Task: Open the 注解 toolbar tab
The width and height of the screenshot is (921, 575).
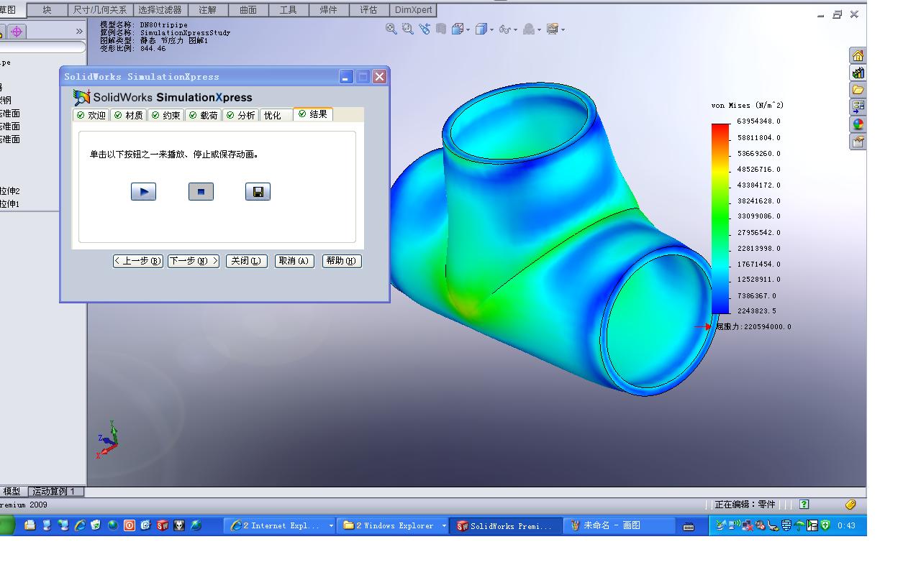Action: coord(208,10)
